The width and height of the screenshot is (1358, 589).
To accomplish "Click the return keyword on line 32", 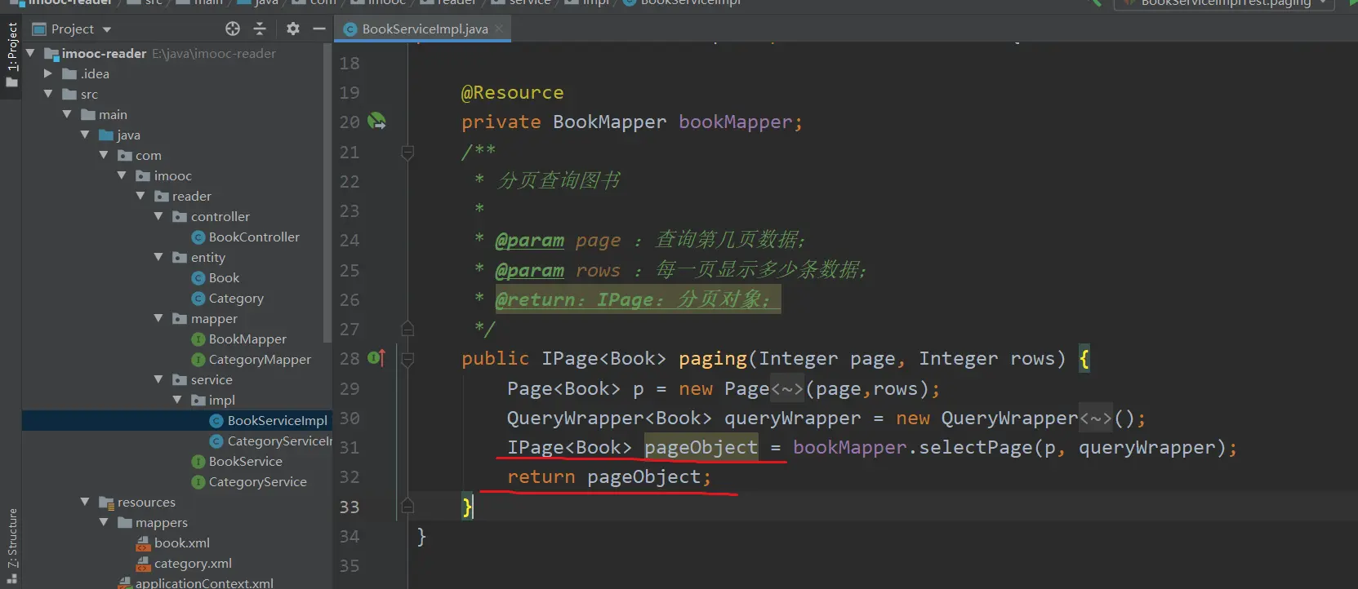I will point(541,476).
